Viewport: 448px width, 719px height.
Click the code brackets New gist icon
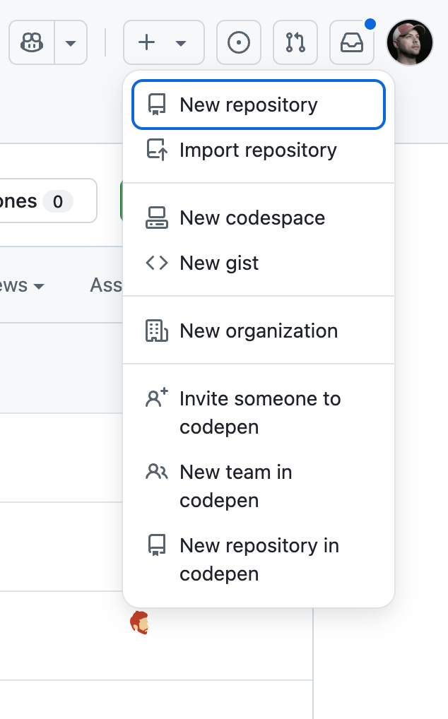click(x=156, y=263)
